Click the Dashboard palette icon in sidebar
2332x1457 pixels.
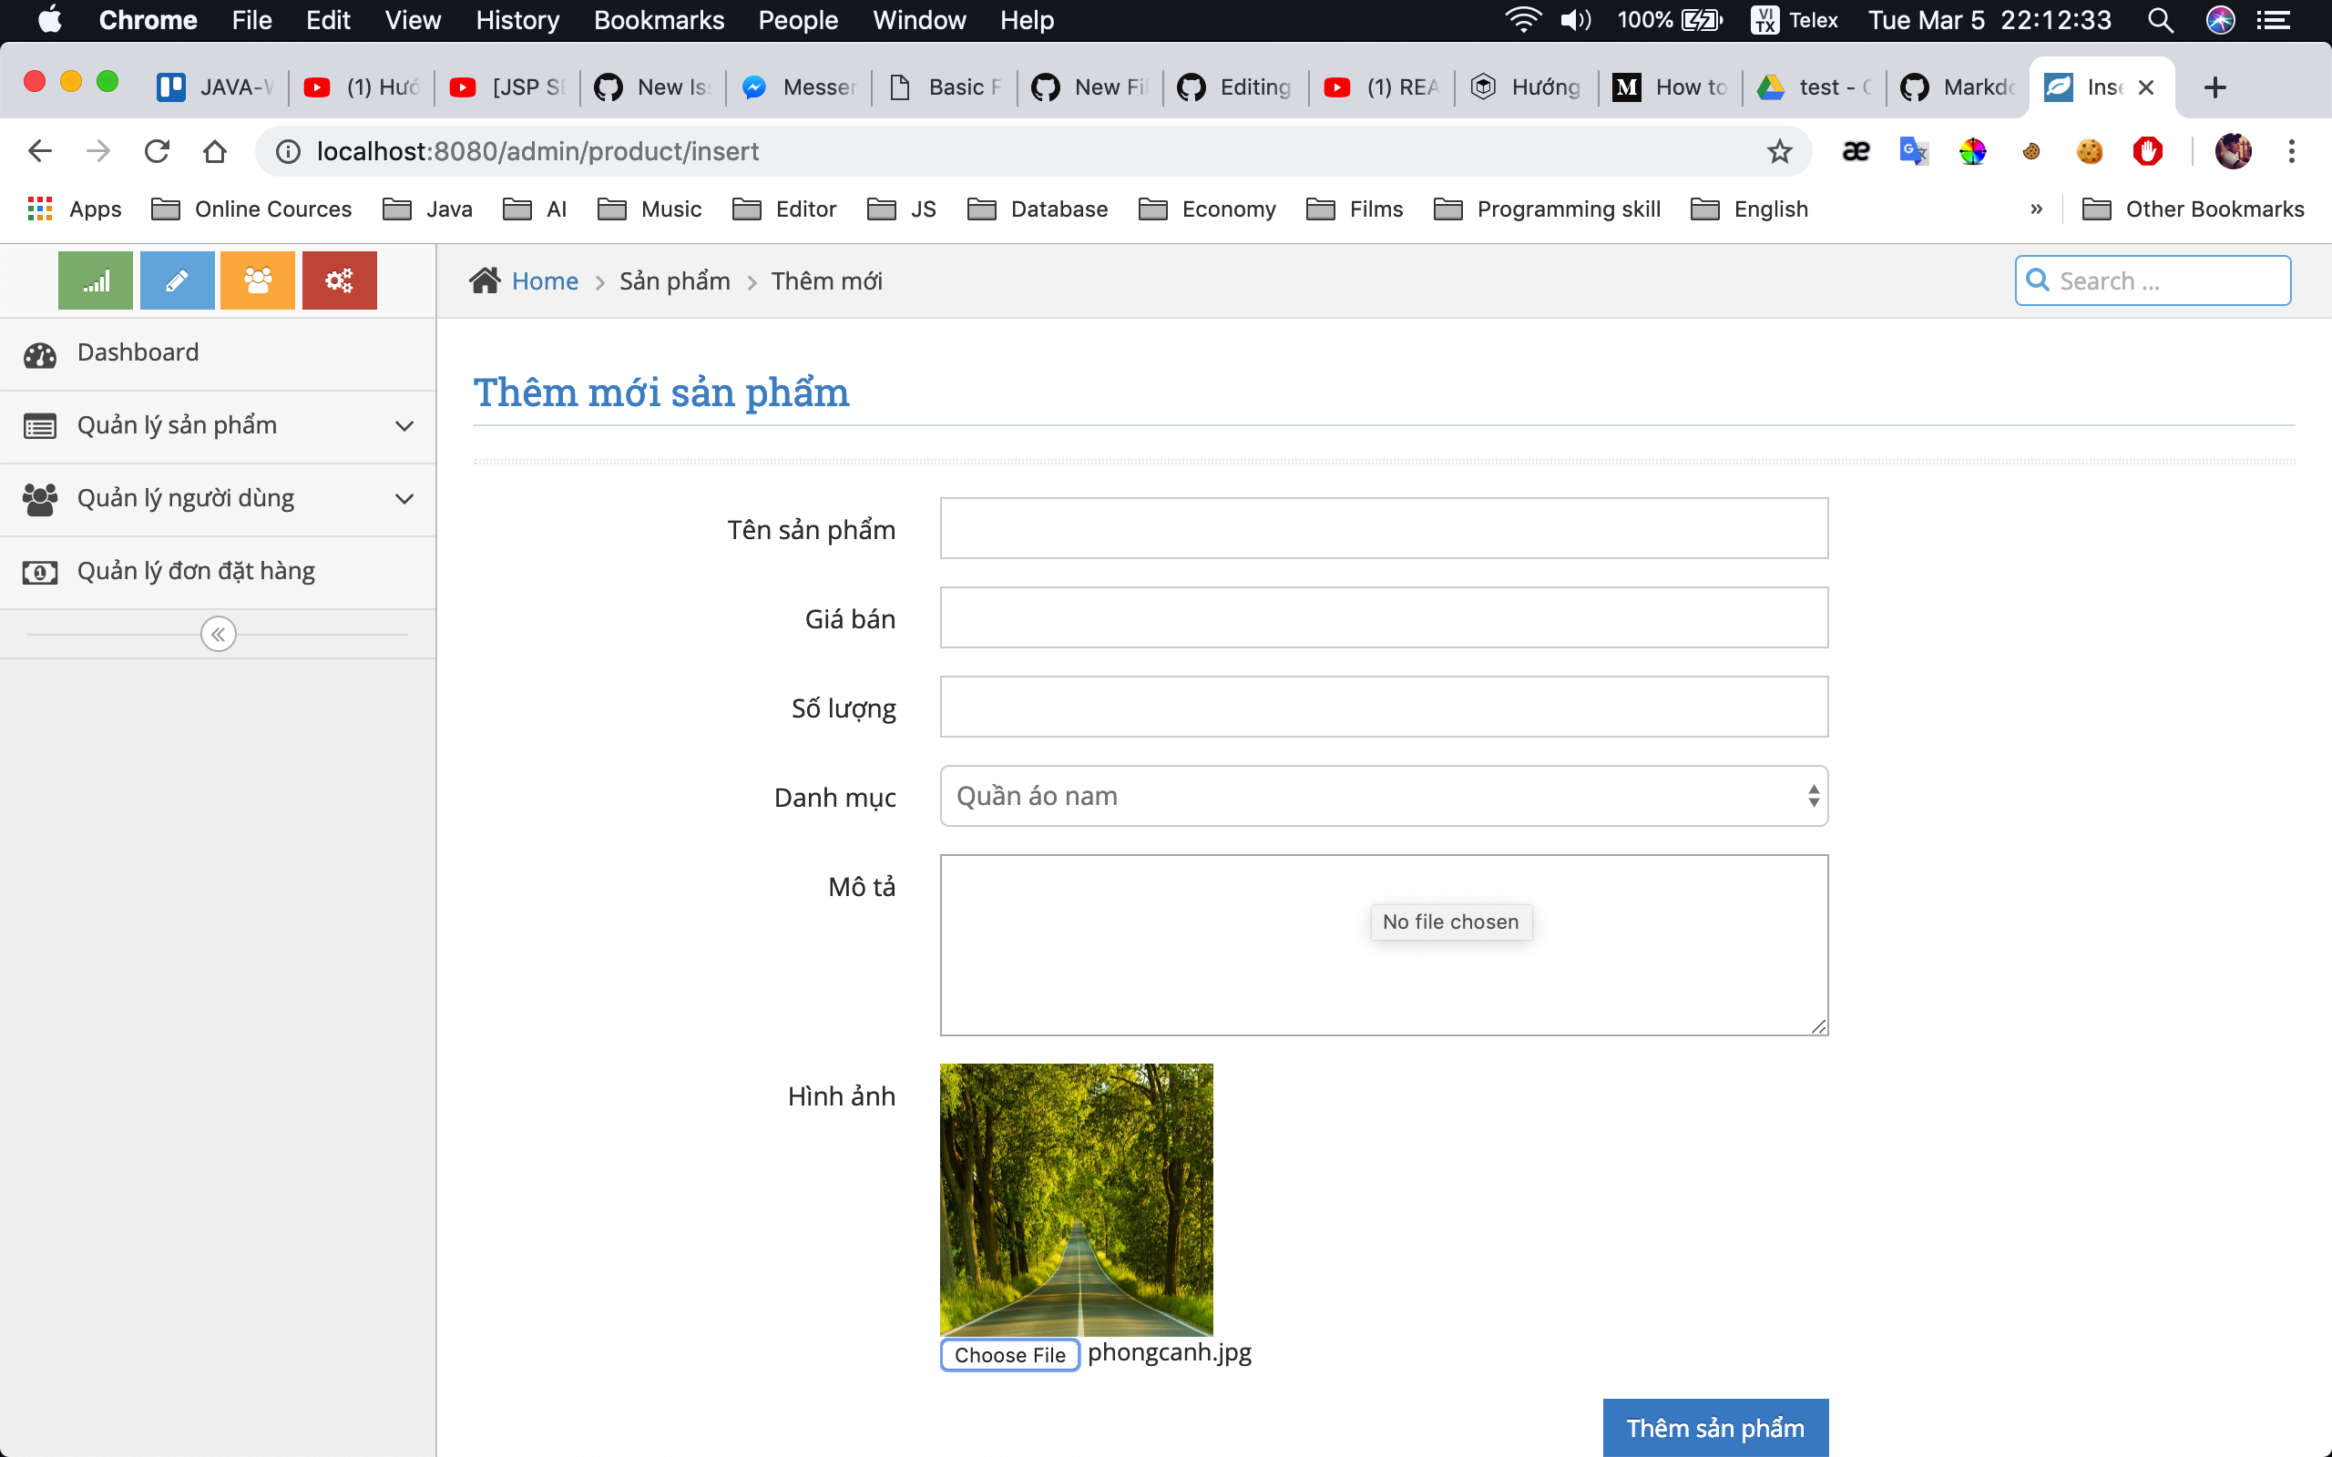pos(38,353)
